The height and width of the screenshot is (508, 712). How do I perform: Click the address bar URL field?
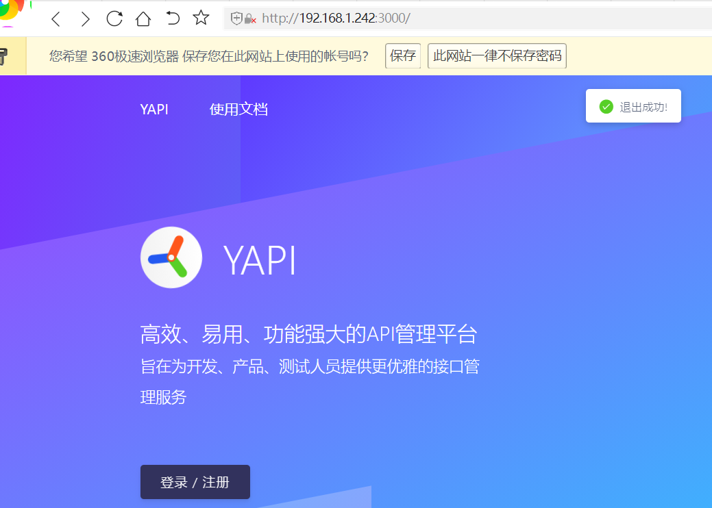coord(468,18)
